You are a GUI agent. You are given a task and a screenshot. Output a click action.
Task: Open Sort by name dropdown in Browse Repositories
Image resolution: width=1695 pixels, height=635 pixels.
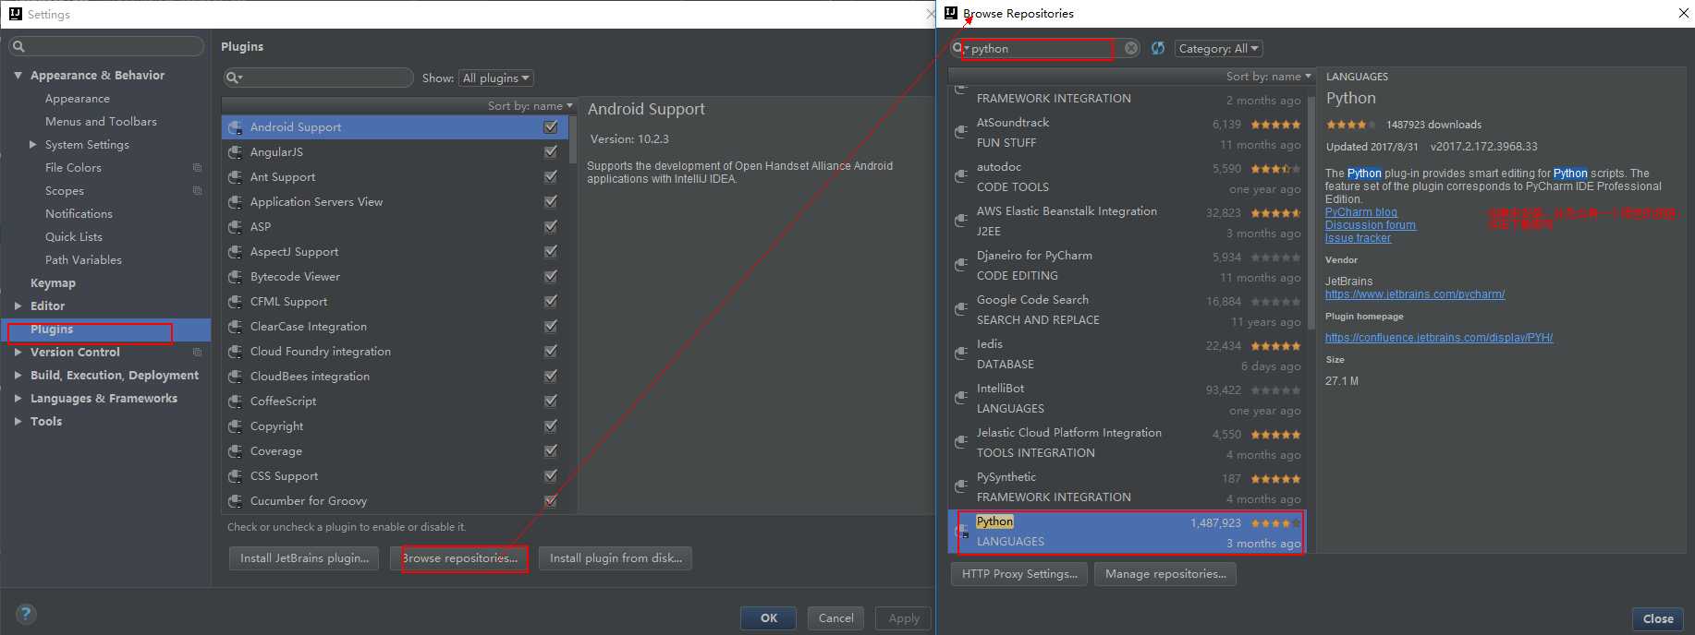(1268, 77)
